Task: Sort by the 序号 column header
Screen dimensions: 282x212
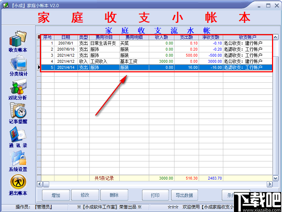Action: (48, 37)
